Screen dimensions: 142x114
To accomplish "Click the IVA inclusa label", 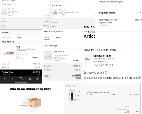I will (x=89, y=32).
